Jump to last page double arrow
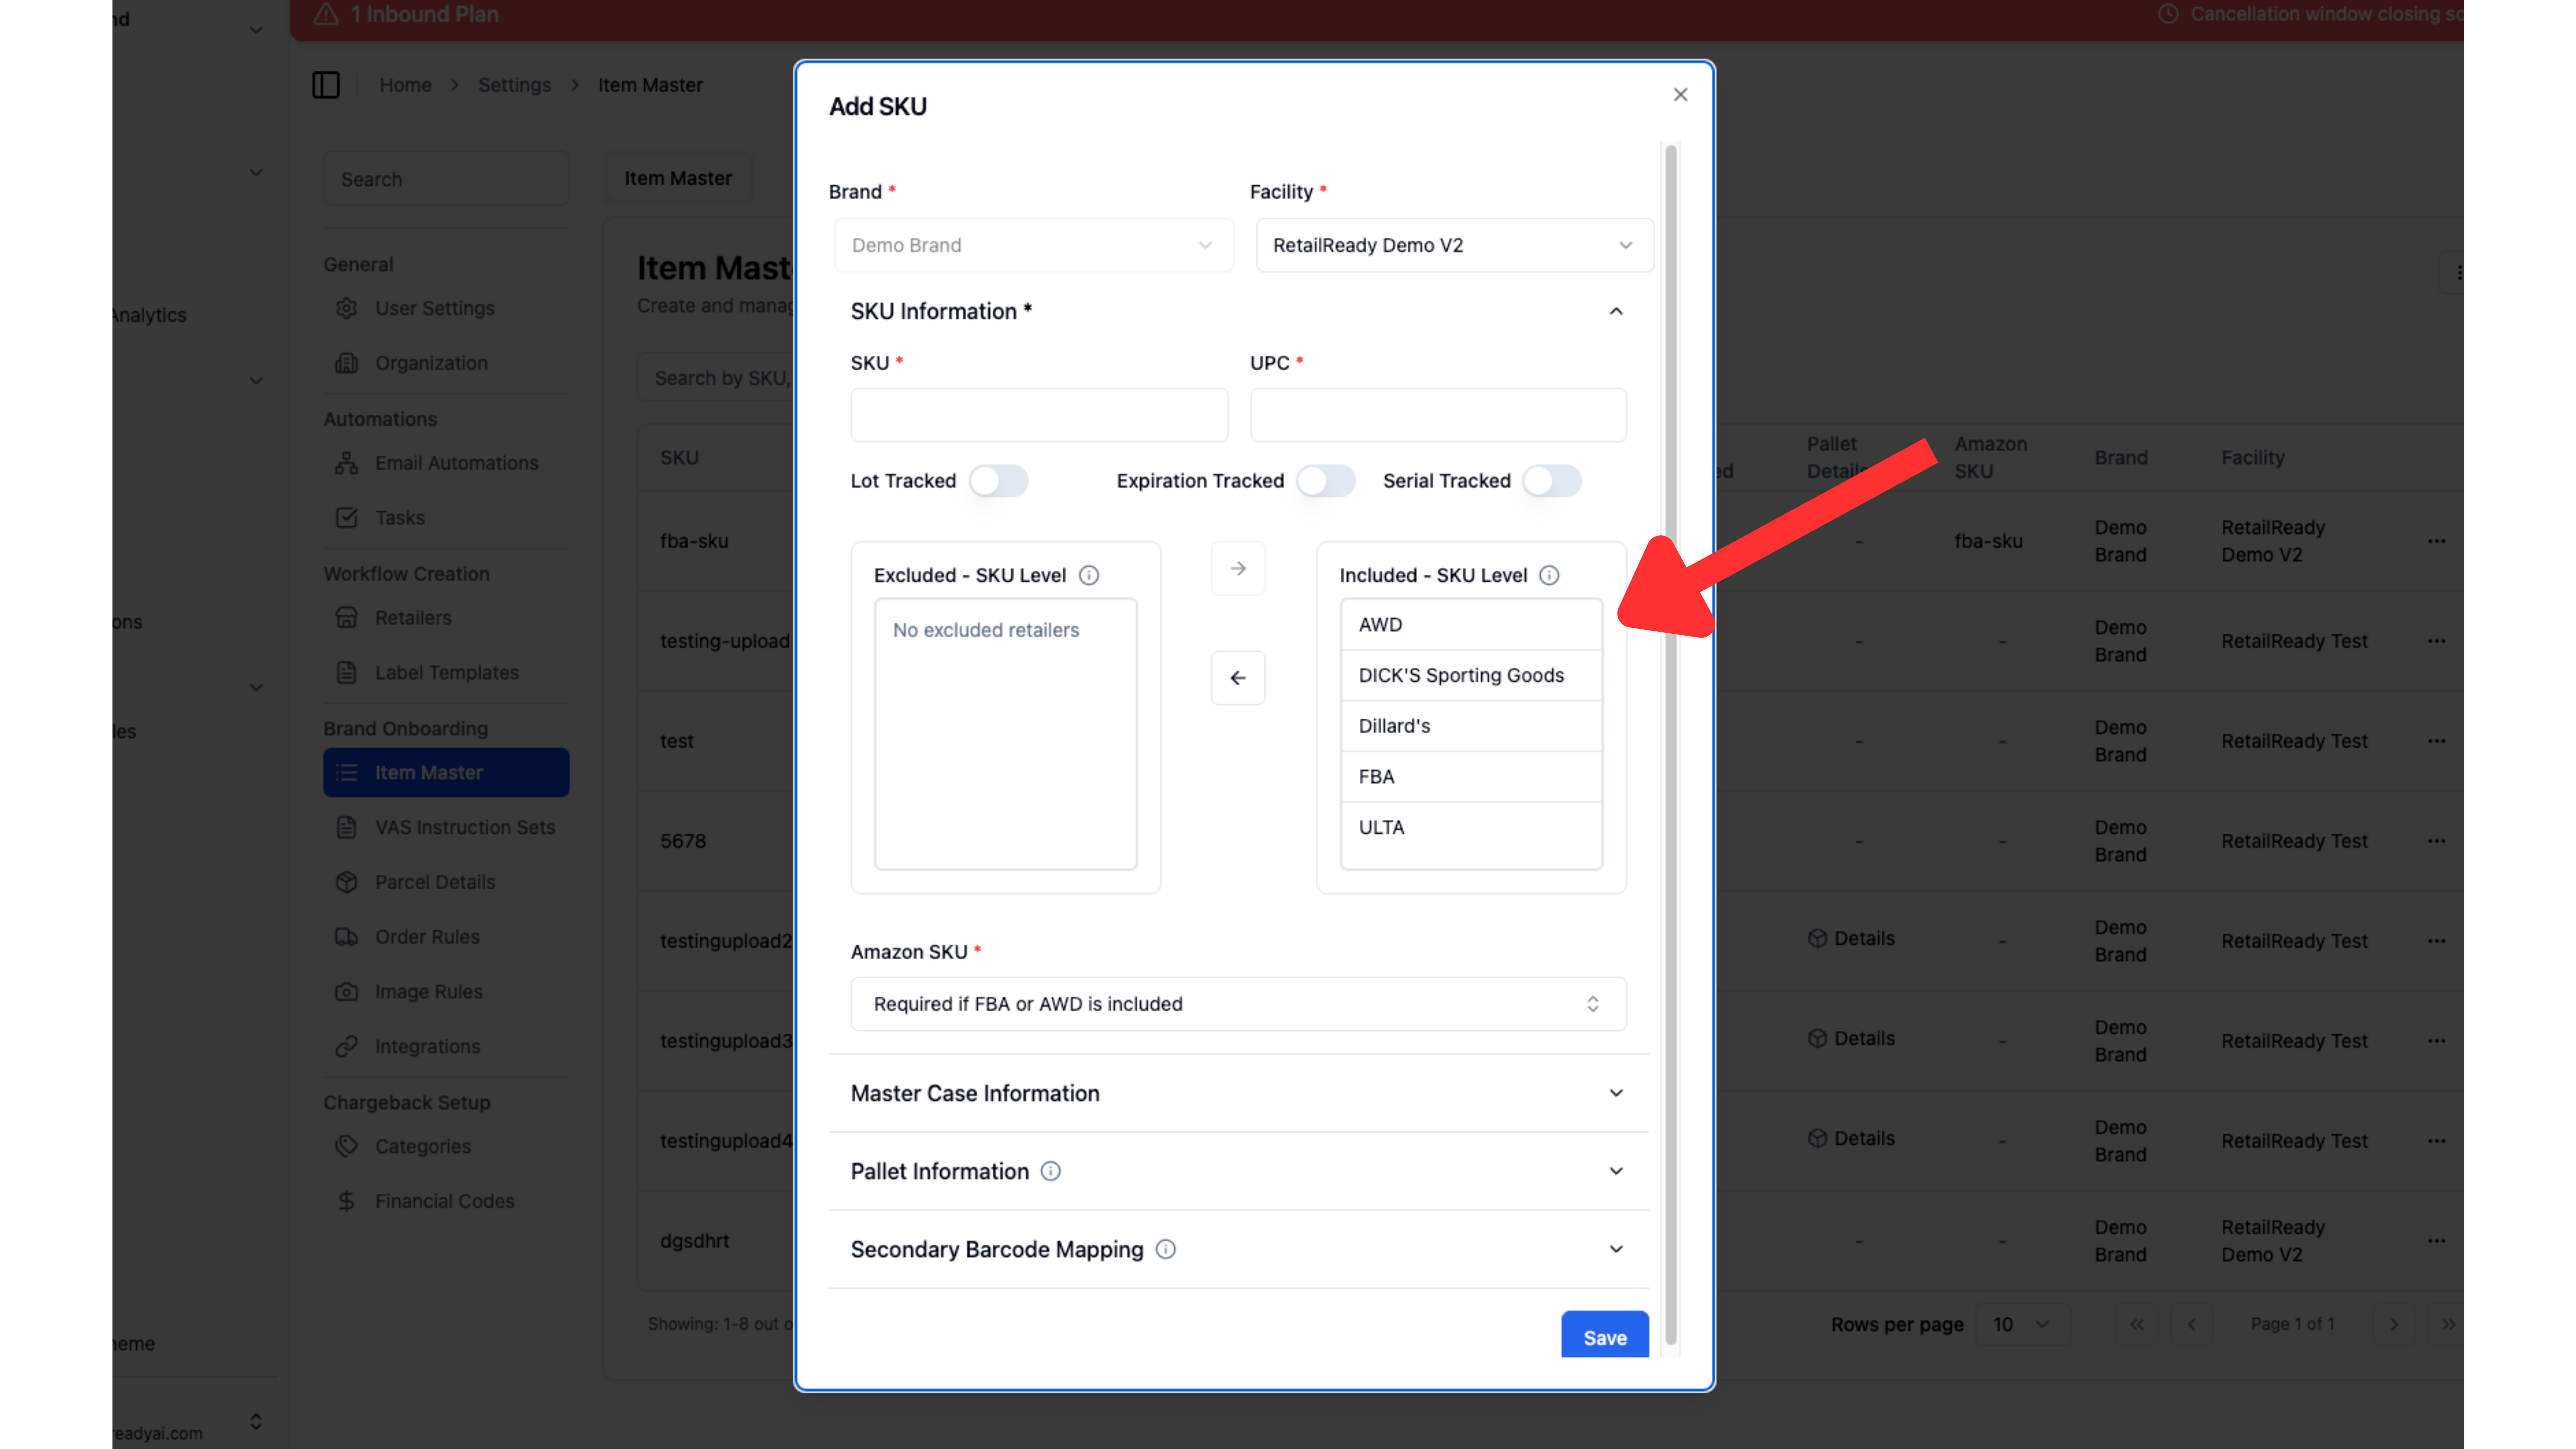 click(2447, 1324)
